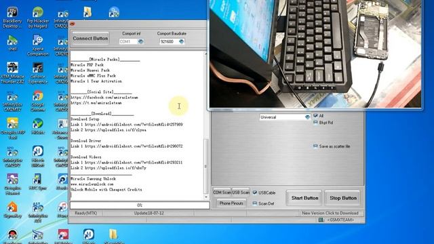Click the USB Scan button
The height and width of the screenshot is (244, 434).
point(241,192)
